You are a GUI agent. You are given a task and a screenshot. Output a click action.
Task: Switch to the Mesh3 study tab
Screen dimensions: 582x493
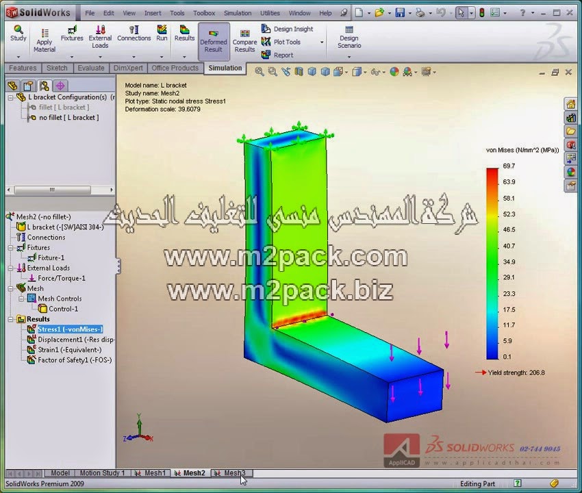coord(231,473)
